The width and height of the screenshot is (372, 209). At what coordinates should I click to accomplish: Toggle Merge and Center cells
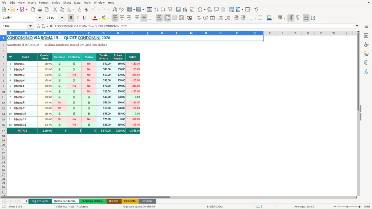(x=167, y=18)
